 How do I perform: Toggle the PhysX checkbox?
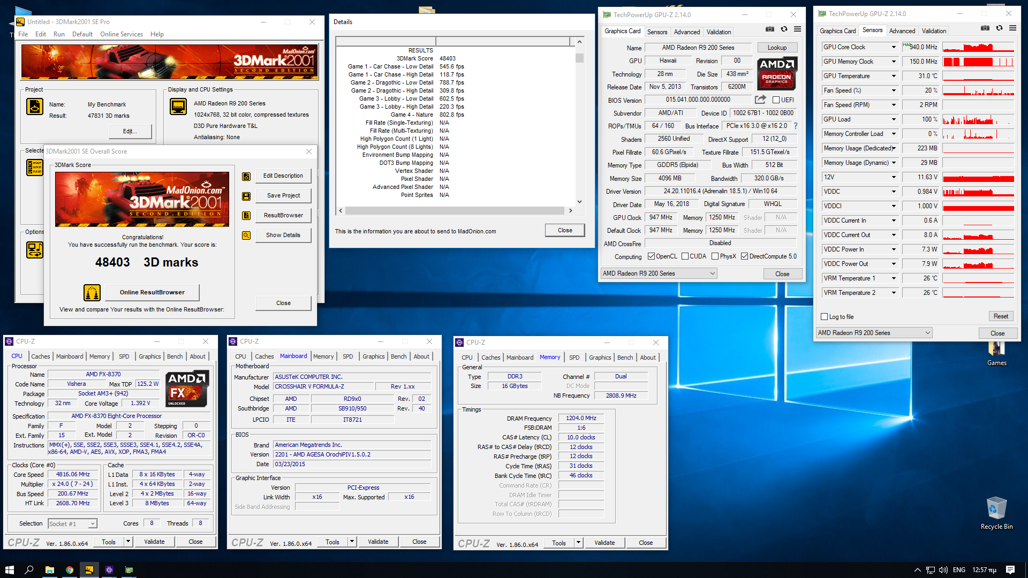(715, 256)
